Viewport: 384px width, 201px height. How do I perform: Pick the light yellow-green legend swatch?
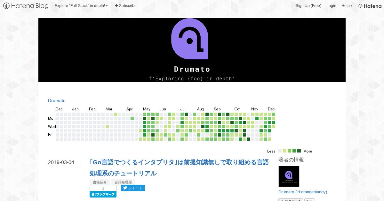click(x=285, y=151)
